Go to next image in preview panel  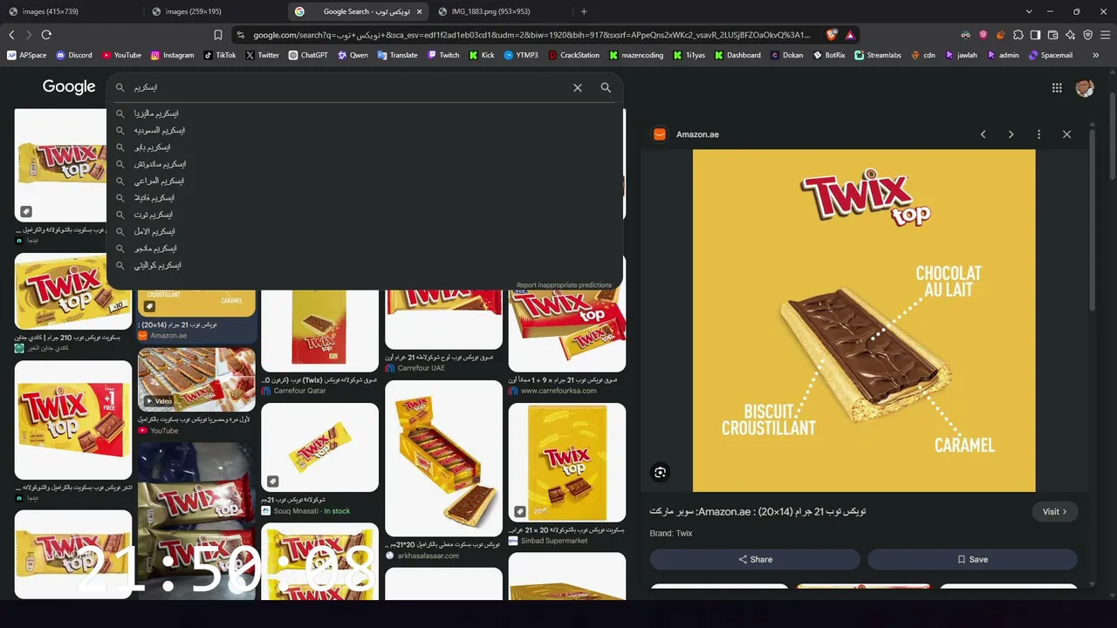tap(1011, 134)
